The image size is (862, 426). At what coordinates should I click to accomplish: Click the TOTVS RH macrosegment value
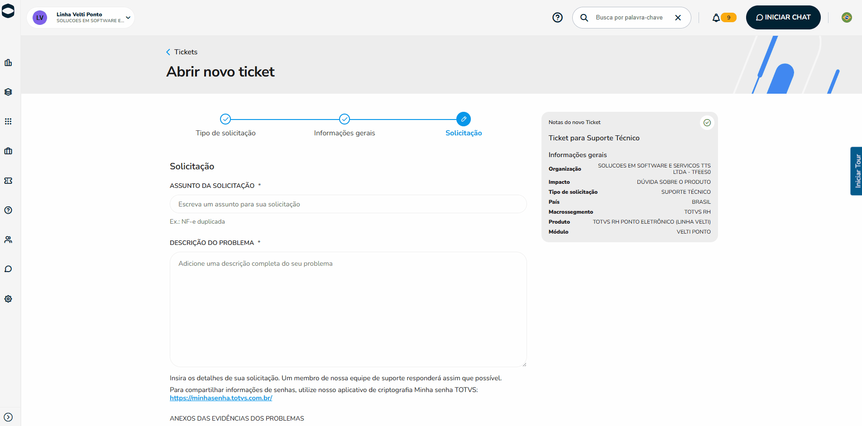697,212
